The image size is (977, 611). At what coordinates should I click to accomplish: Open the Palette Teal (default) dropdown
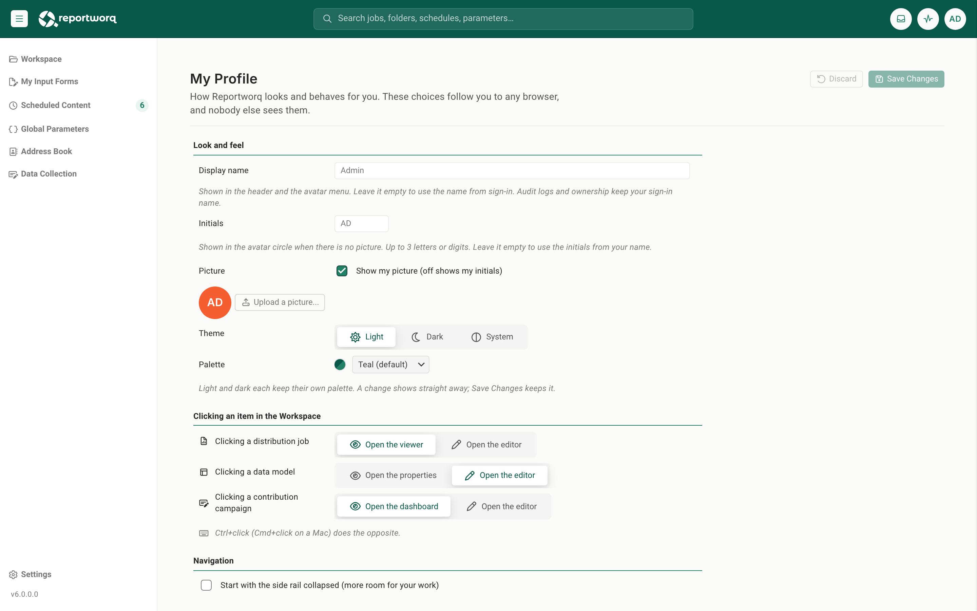point(390,365)
